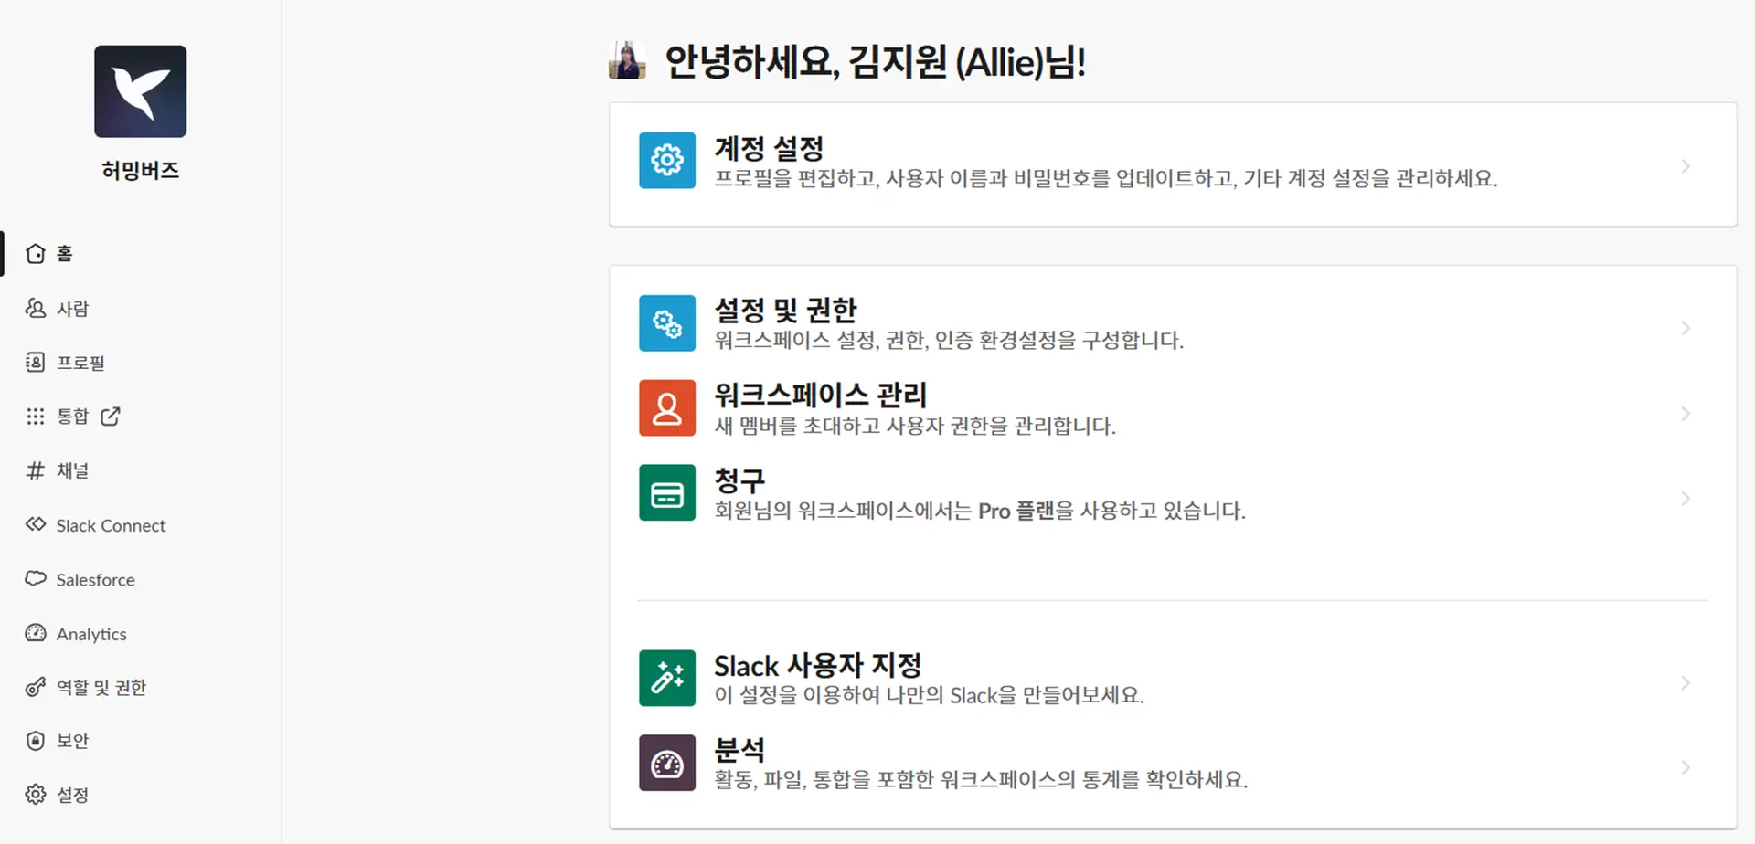Click the Slack Connect diamond icon in sidebar
The width and height of the screenshot is (1755, 844).
click(x=36, y=524)
